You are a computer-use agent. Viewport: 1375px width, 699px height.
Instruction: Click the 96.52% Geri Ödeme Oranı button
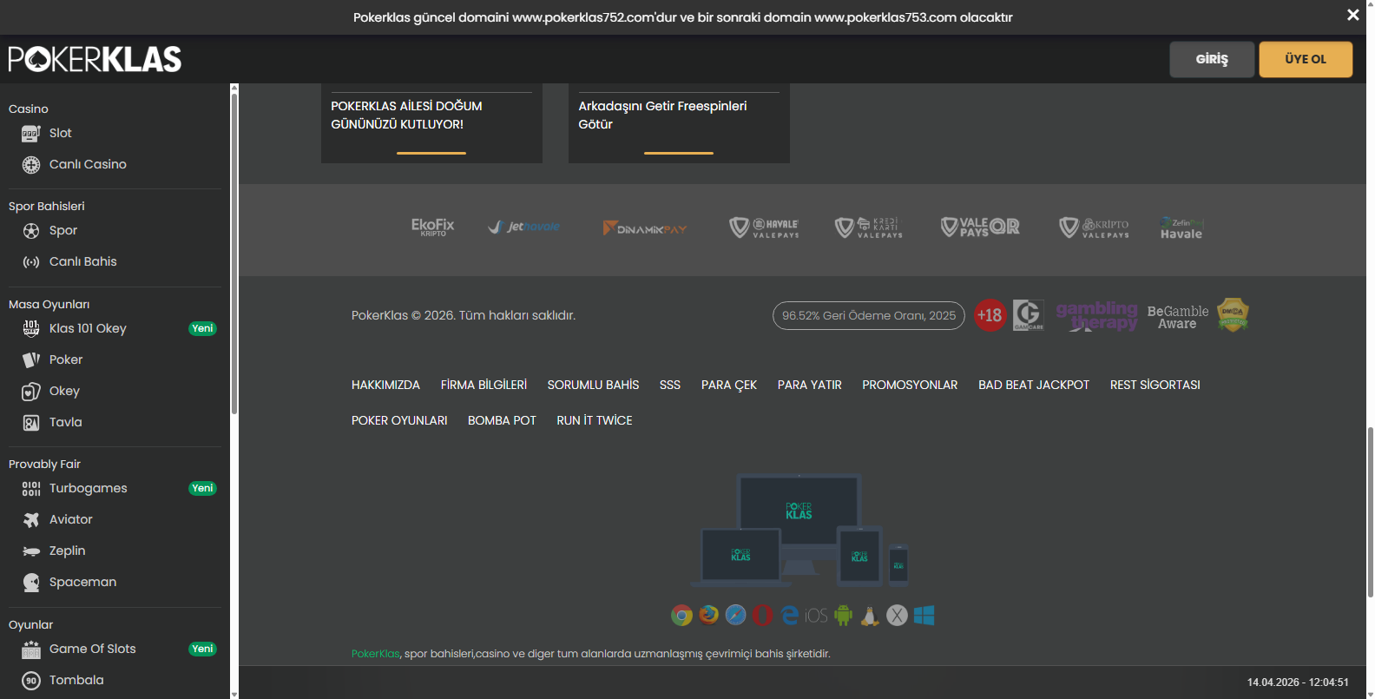click(869, 315)
